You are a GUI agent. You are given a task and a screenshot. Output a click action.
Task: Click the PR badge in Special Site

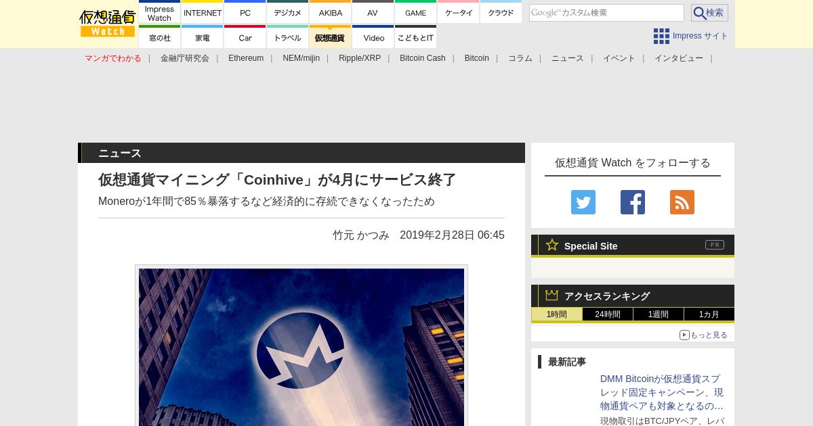click(714, 245)
